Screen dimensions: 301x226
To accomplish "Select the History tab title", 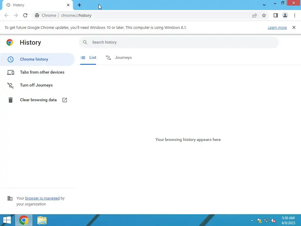I will pyautogui.click(x=19, y=5).
